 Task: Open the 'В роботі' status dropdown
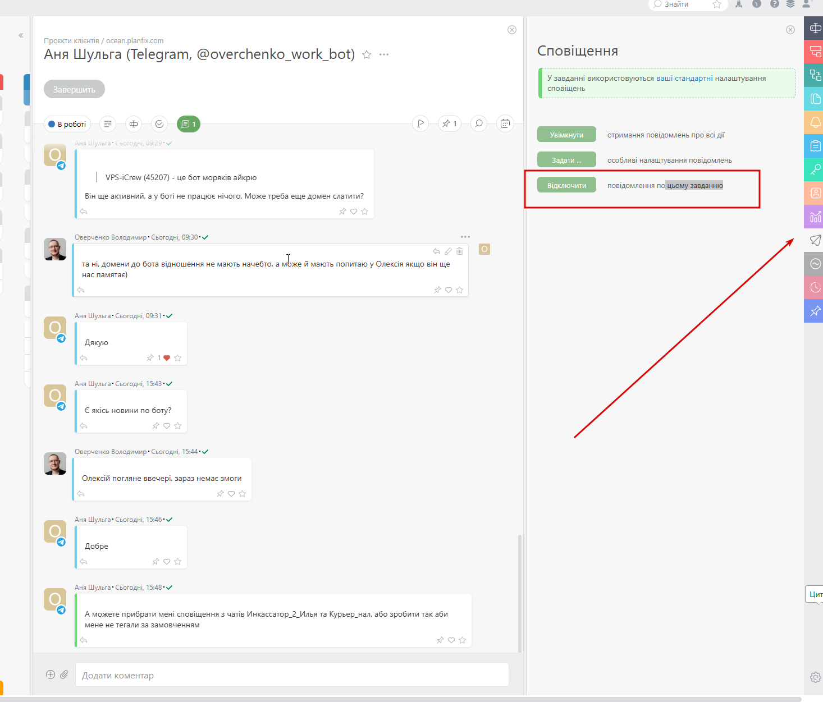pyautogui.click(x=67, y=124)
